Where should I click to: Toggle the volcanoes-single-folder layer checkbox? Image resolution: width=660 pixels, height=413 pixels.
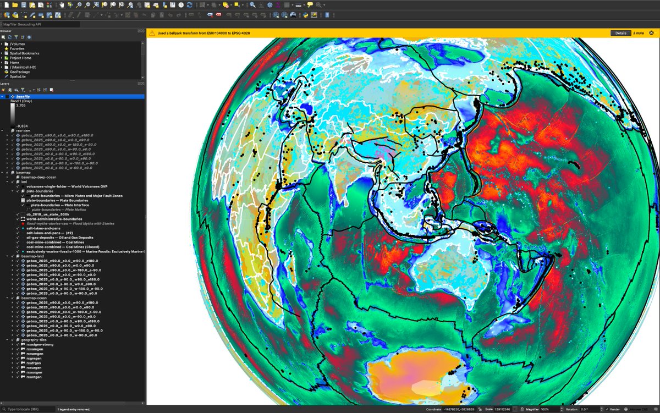(x=18, y=186)
